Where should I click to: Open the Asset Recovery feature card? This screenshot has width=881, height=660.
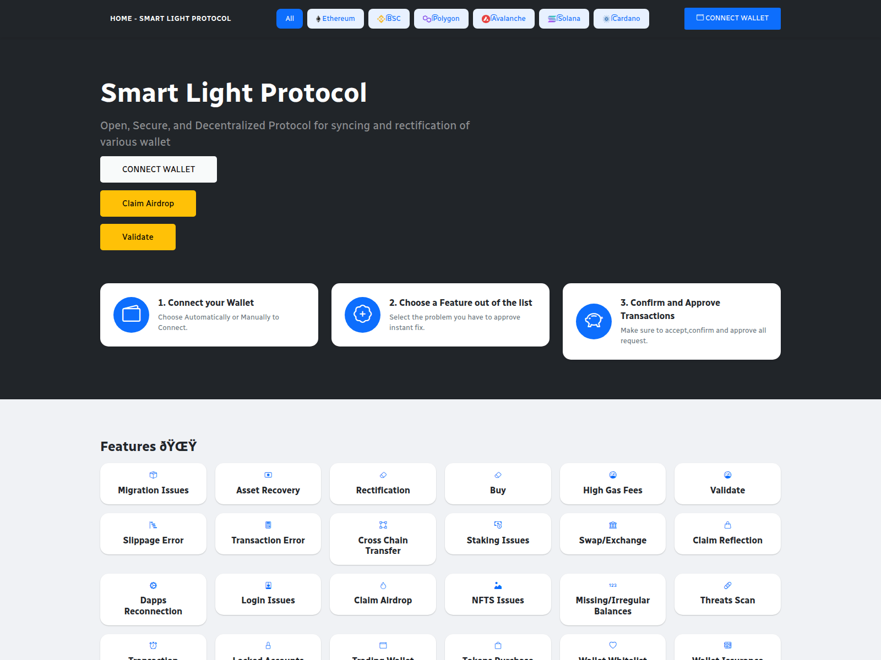pyautogui.click(x=268, y=483)
